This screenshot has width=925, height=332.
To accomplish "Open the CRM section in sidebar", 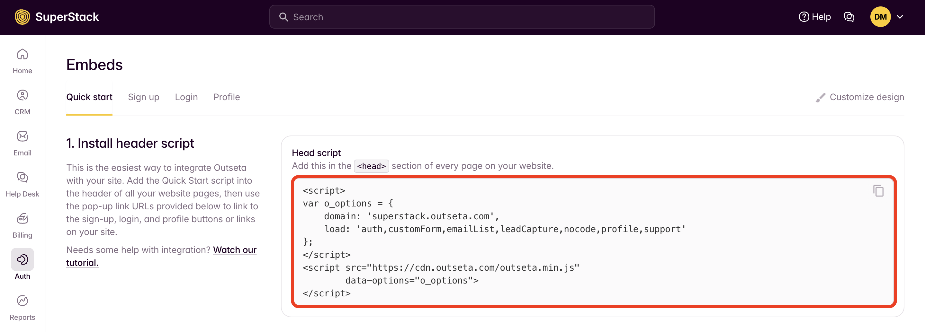I will (x=22, y=102).
